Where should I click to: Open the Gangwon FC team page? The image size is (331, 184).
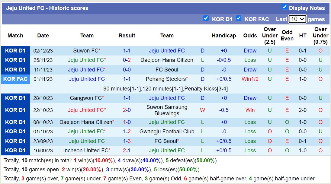coord(85,98)
